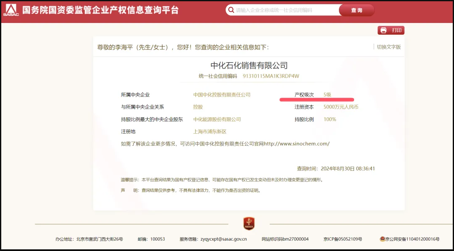Select the registered capital 5000万元人民币
Screen dimensions: 454x251
[x=341, y=107]
